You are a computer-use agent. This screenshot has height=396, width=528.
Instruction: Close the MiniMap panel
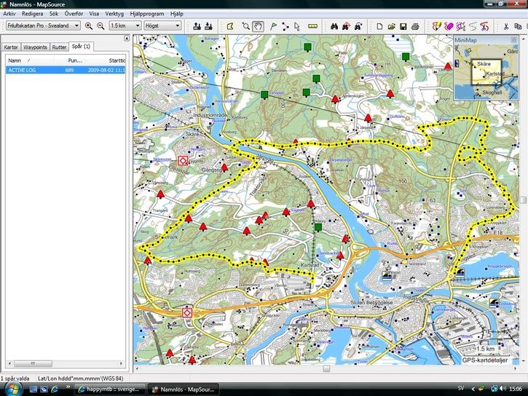(514, 40)
